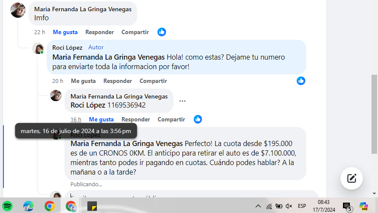Open the new message compose icon
Viewport: 378px width, 213px height.
pos(352,178)
